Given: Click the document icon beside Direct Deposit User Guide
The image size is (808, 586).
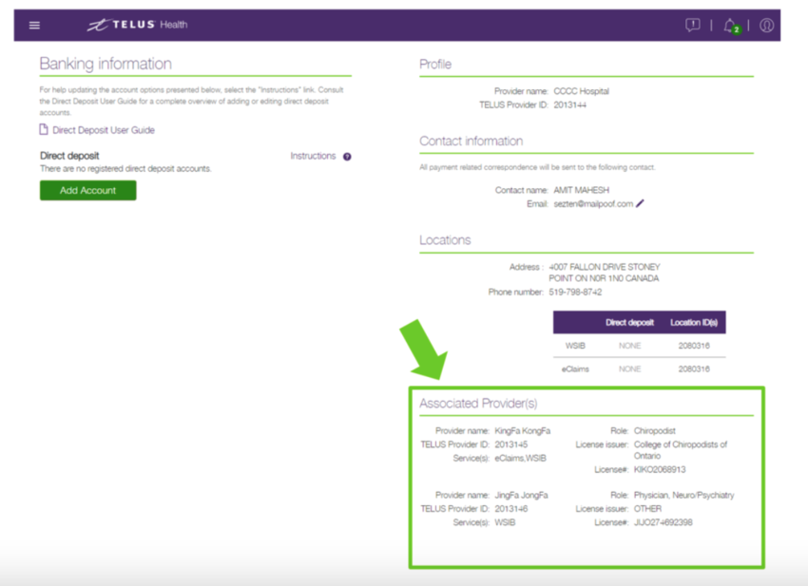Looking at the screenshot, I should (44, 130).
